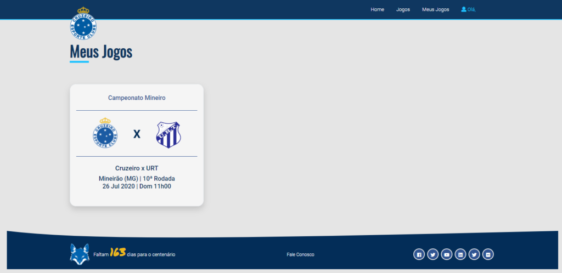Open Meus Jogos in the navigation bar

pyautogui.click(x=435, y=10)
